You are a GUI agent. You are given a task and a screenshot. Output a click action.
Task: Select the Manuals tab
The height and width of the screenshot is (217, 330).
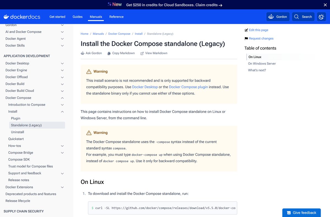[x=96, y=17]
